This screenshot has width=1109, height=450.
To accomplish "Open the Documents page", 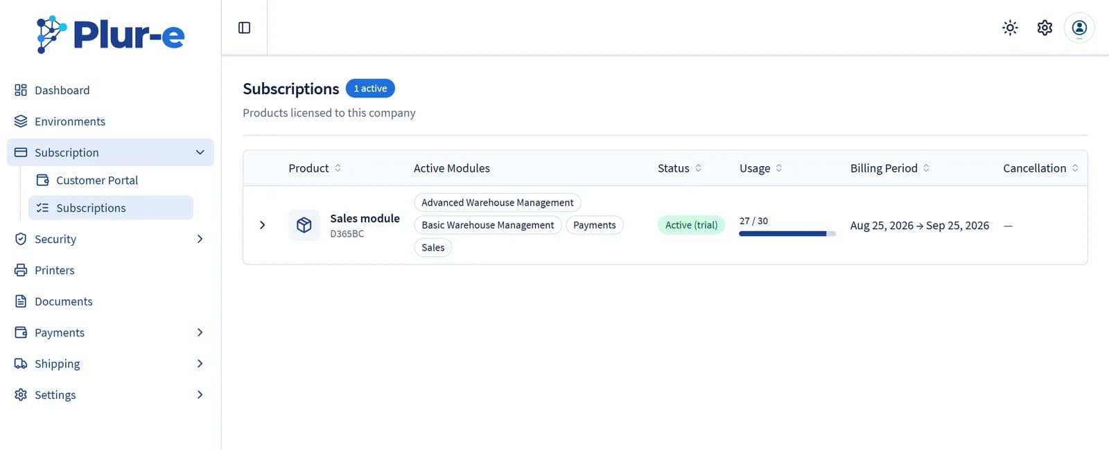I will pyautogui.click(x=110, y=301).
